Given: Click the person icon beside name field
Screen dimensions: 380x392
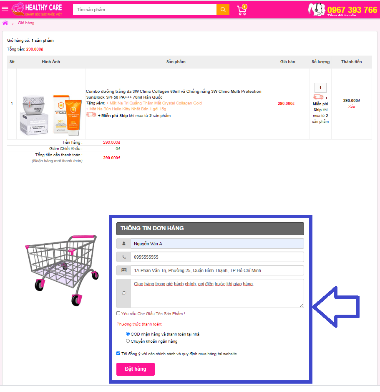Looking at the screenshot, I should (124, 244).
